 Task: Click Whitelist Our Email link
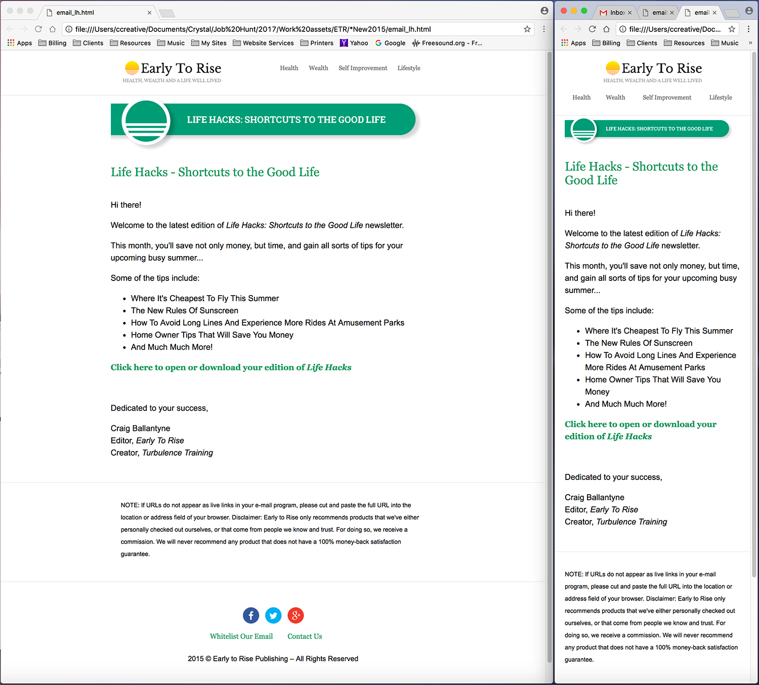(x=241, y=636)
